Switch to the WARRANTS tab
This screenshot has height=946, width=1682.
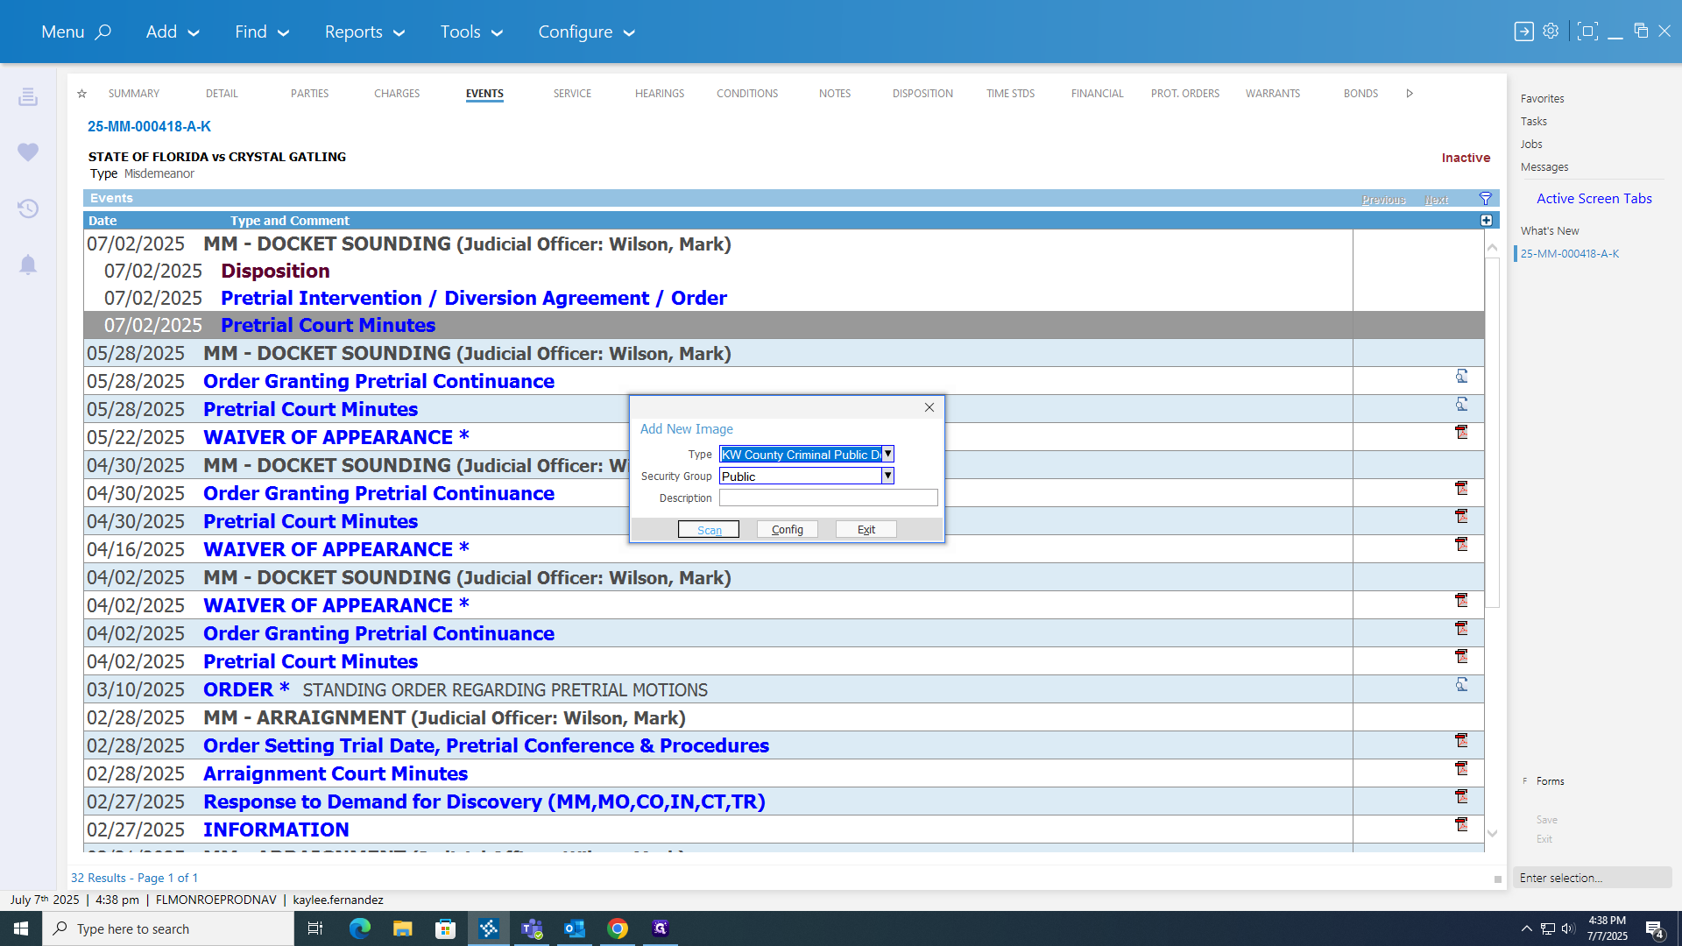pos(1273,94)
